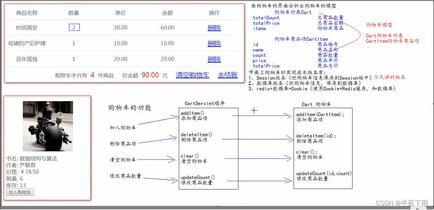This screenshot has height=210, width=434.
Task: Click the 30.00 unit price cell
Action: (120, 28)
